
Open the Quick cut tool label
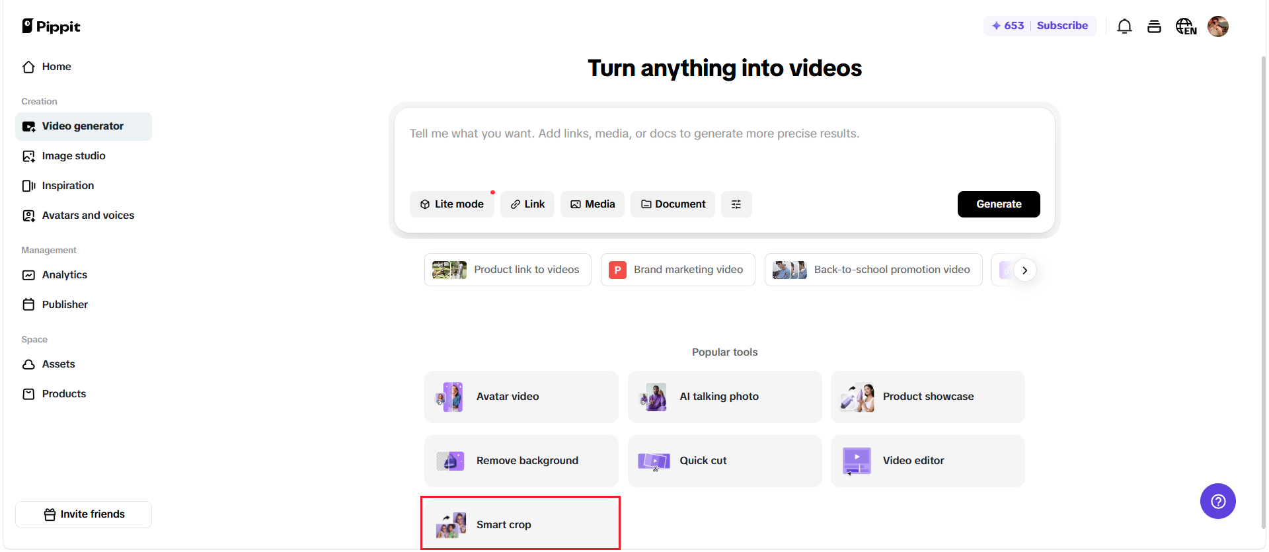tap(703, 461)
